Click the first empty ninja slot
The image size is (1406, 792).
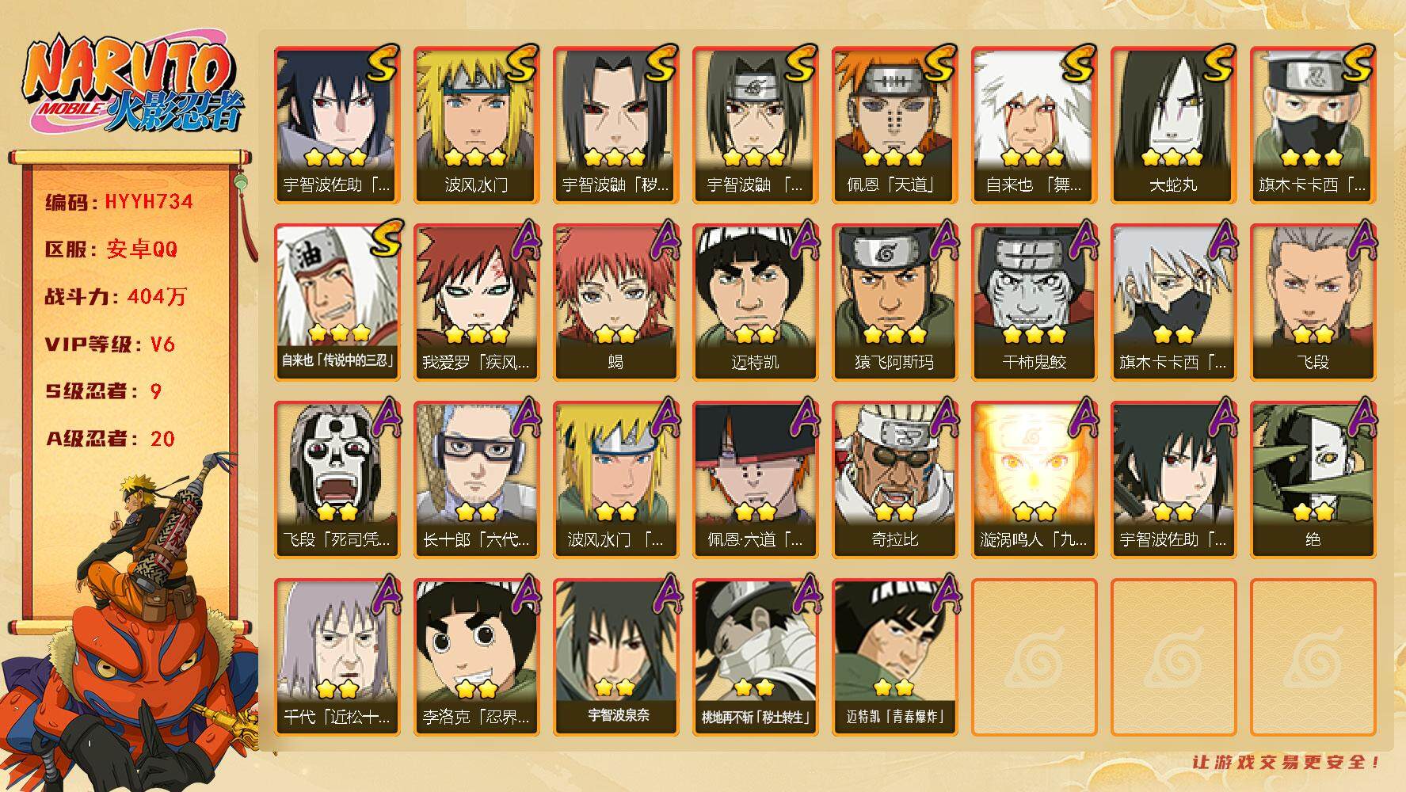(x=1034, y=657)
